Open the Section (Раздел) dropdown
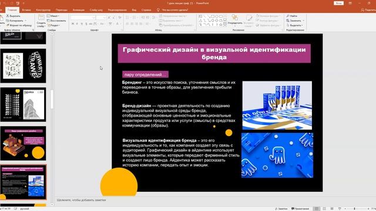The height and width of the screenshot is (211, 376). pyautogui.click(x=53, y=25)
